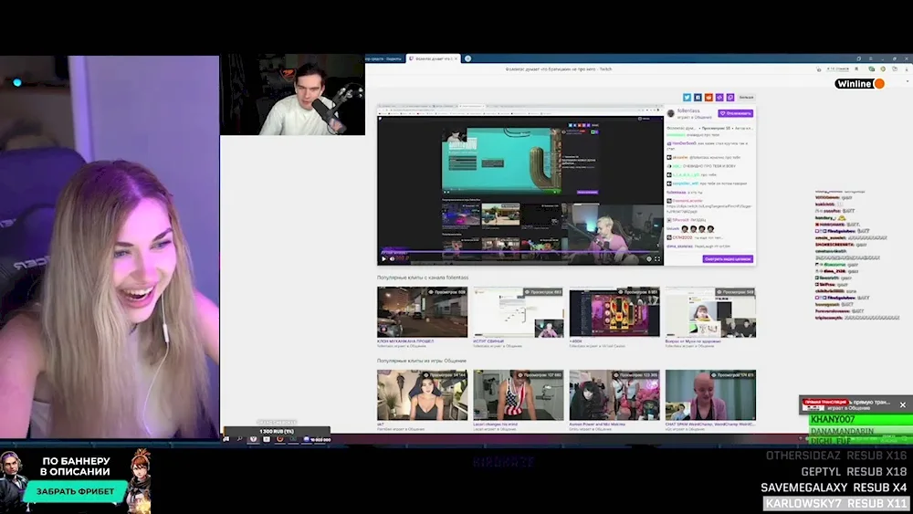Click the purple follow button beside follentass

click(x=735, y=113)
